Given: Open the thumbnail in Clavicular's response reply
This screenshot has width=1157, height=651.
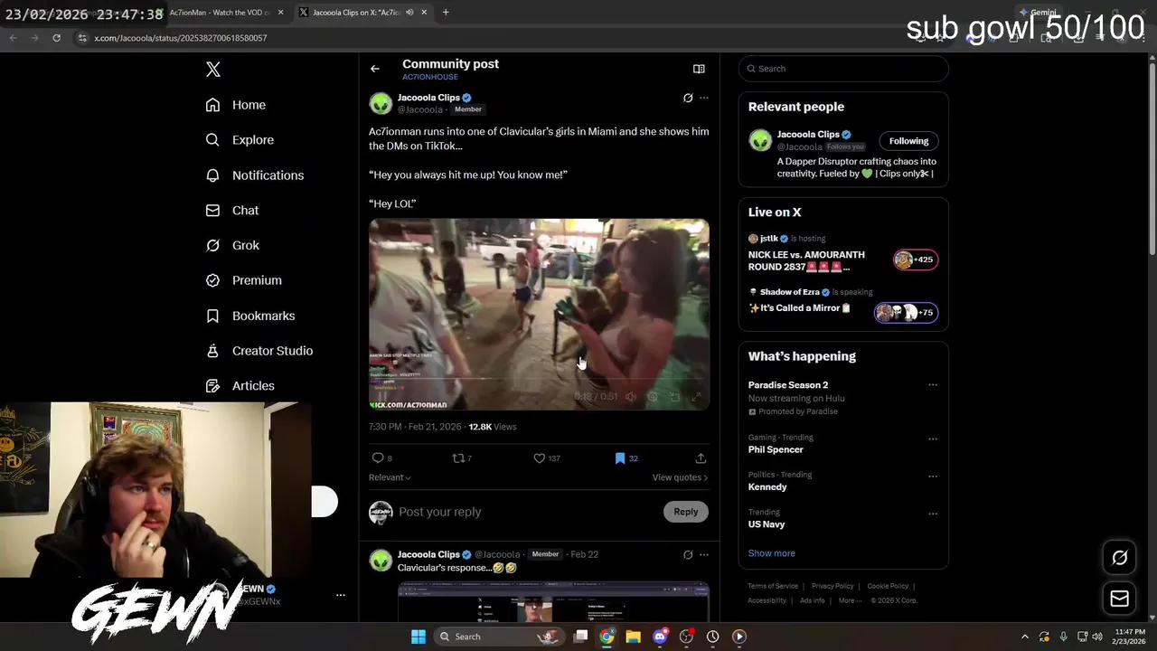Looking at the screenshot, I should point(553,602).
